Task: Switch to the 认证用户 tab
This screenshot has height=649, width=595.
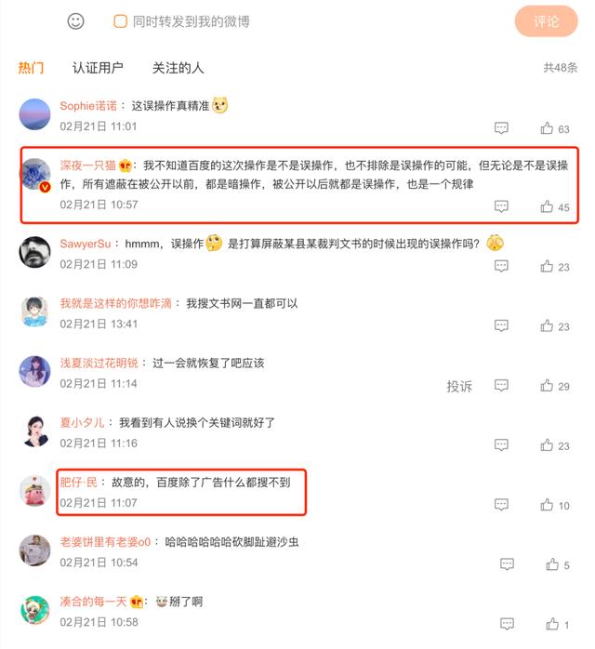Action: point(98,68)
